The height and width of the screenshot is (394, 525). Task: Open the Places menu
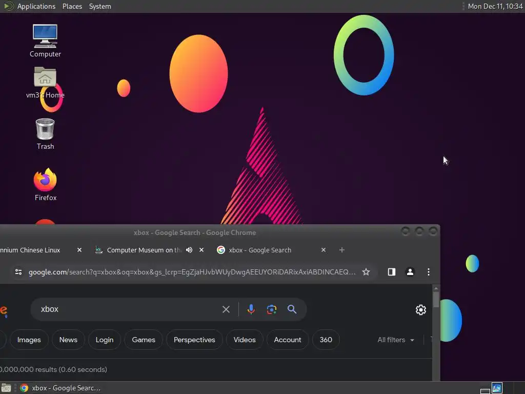tap(72, 6)
